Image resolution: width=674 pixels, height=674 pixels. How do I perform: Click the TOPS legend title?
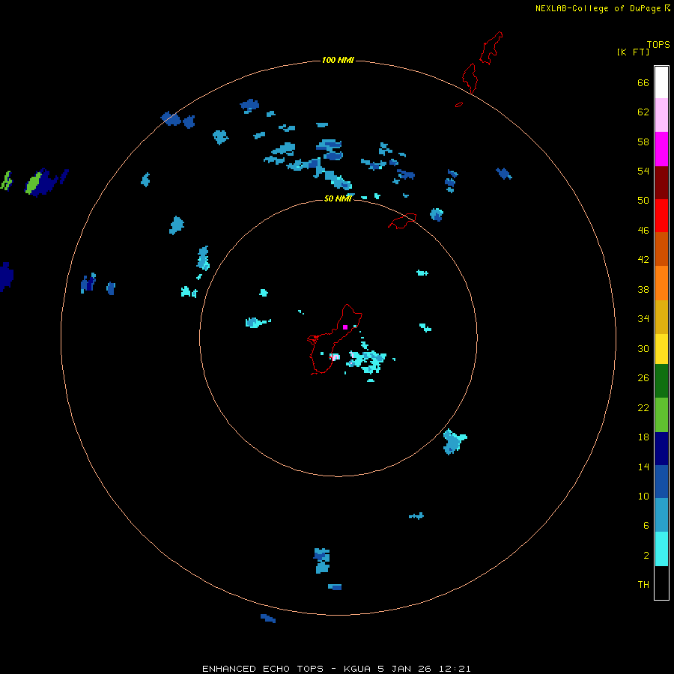pos(658,44)
